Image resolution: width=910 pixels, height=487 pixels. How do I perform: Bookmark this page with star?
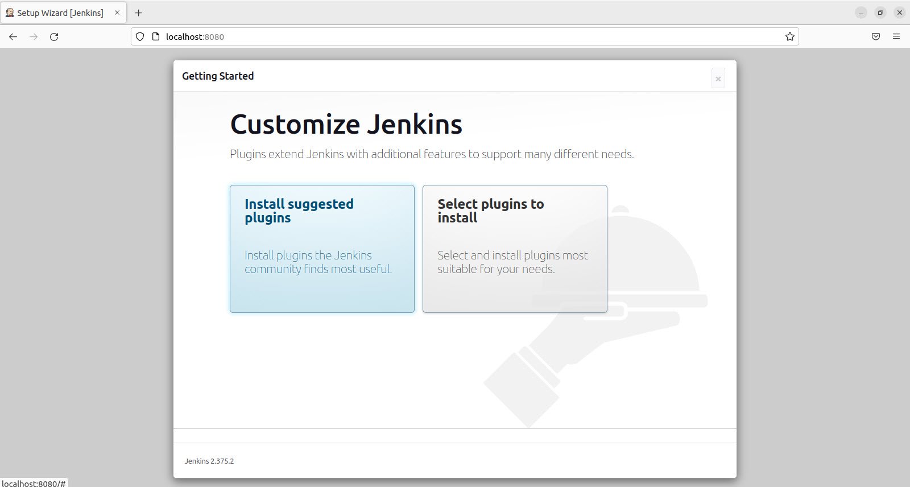[x=789, y=36]
